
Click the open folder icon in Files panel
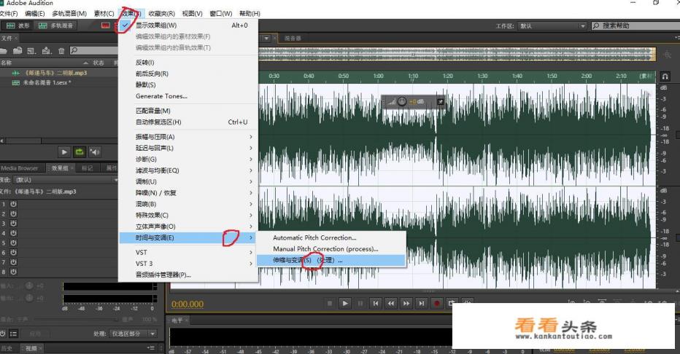click(4, 51)
